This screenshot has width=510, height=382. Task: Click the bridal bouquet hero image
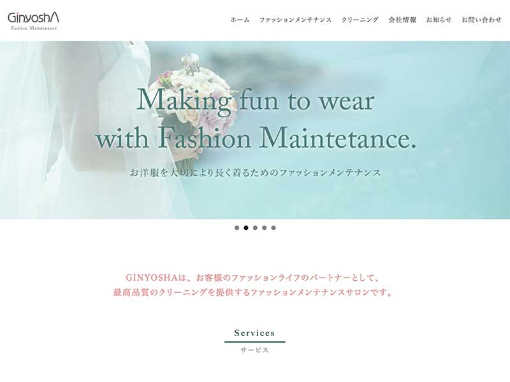255,130
